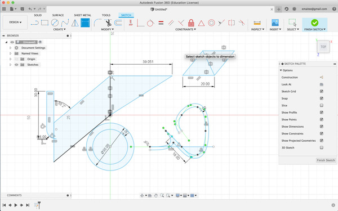Open the MODIFY dropdown menu
The image size is (338, 211).
pos(108,29)
